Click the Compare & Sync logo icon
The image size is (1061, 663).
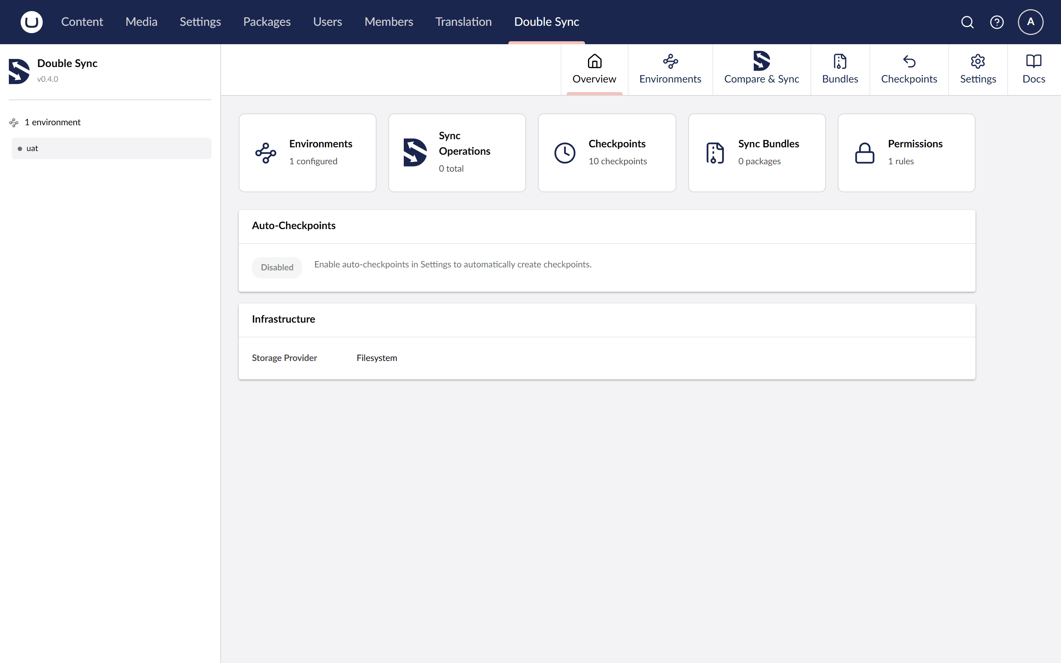(761, 61)
